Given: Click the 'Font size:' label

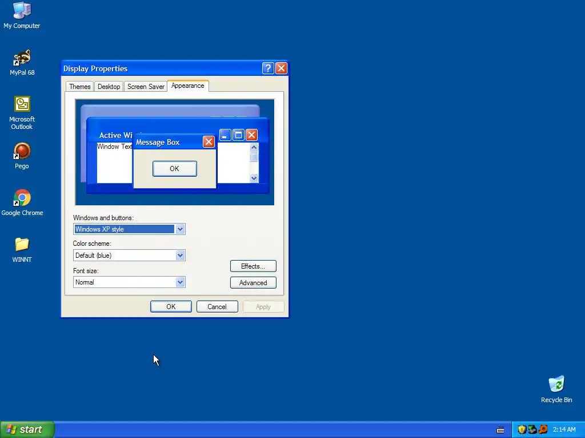Looking at the screenshot, I should coord(86,271).
